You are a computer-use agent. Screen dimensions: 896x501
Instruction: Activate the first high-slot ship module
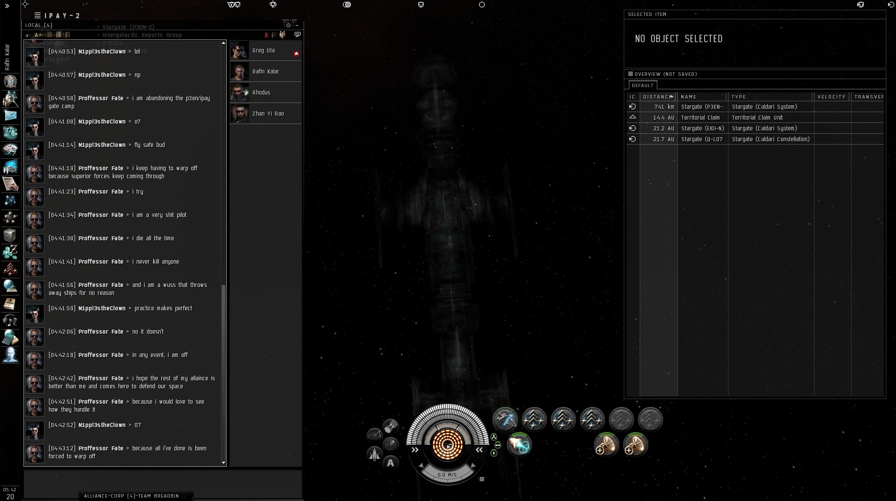click(x=505, y=420)
